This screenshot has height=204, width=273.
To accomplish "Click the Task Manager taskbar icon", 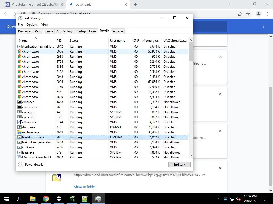I will tap(98, 199).
